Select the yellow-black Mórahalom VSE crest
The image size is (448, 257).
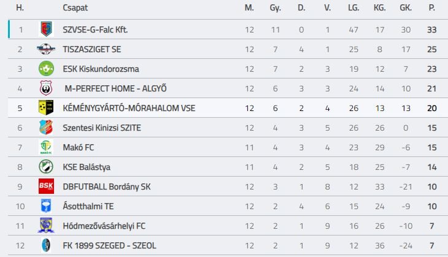(46, 108)
